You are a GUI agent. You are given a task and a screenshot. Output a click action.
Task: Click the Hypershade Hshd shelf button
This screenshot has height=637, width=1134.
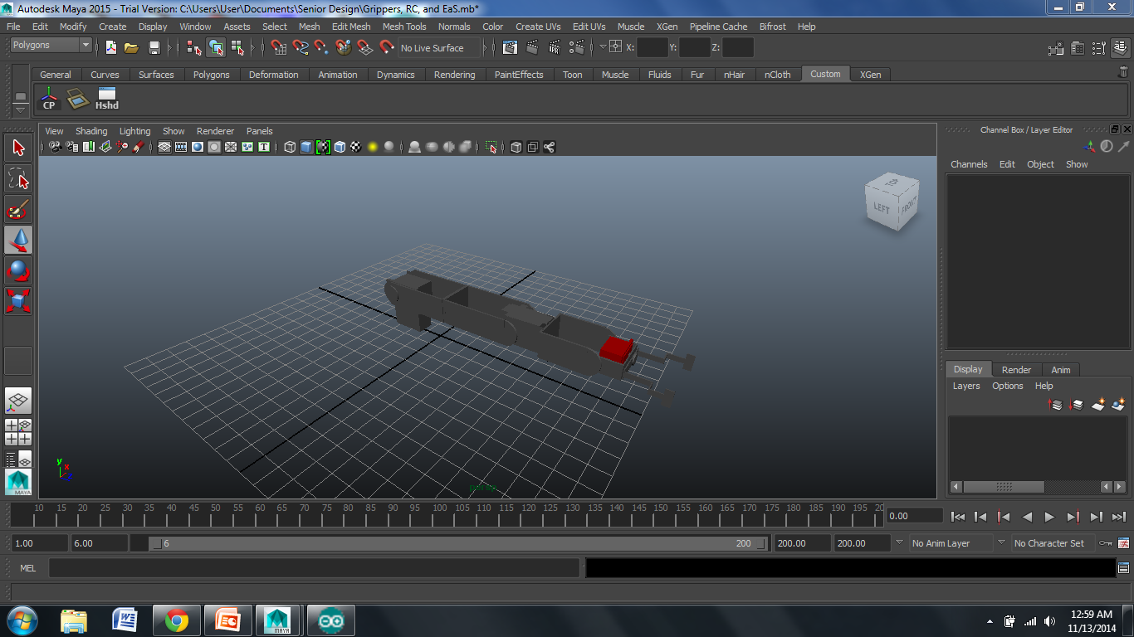click(106, 99)
